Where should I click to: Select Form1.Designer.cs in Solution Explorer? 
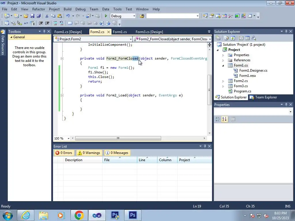253,71
